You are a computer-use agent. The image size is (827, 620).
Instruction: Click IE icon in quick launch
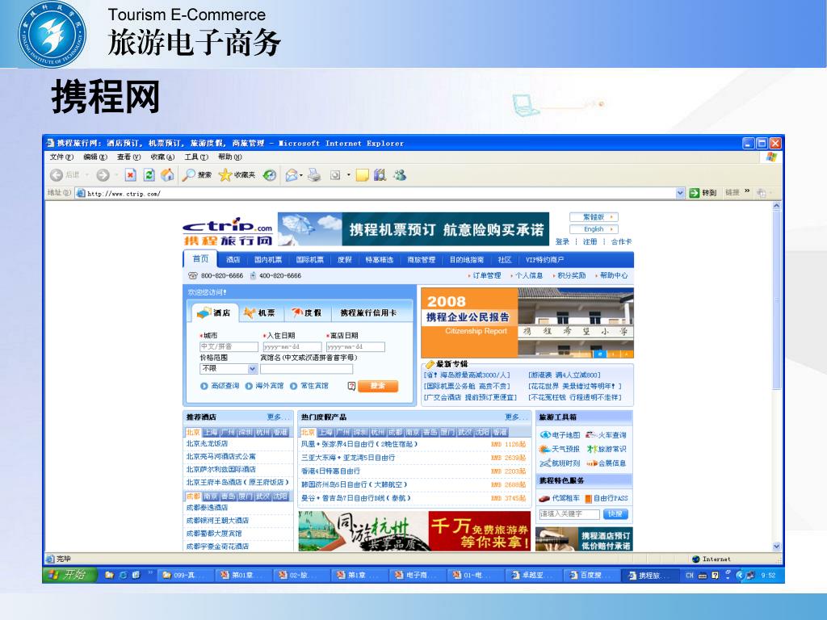point(123,575)
